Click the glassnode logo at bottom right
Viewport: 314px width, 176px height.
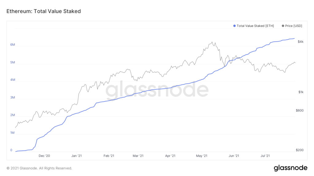pyautogui.click(x=290, y=168)
